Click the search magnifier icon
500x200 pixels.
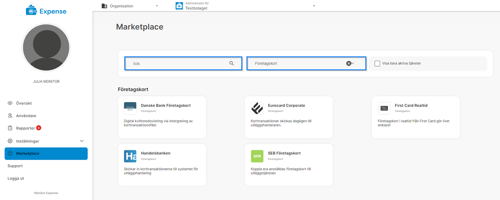click(x=232, y=63)
